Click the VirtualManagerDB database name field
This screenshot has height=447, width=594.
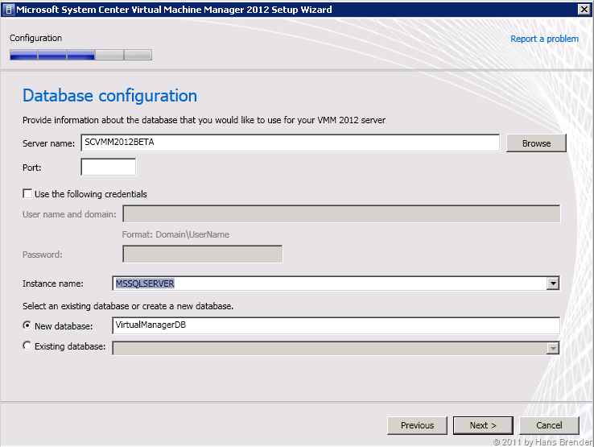[x=336, y=325]
